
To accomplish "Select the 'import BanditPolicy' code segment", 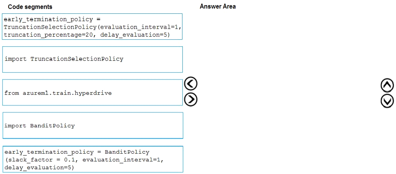I will [93, 125].
